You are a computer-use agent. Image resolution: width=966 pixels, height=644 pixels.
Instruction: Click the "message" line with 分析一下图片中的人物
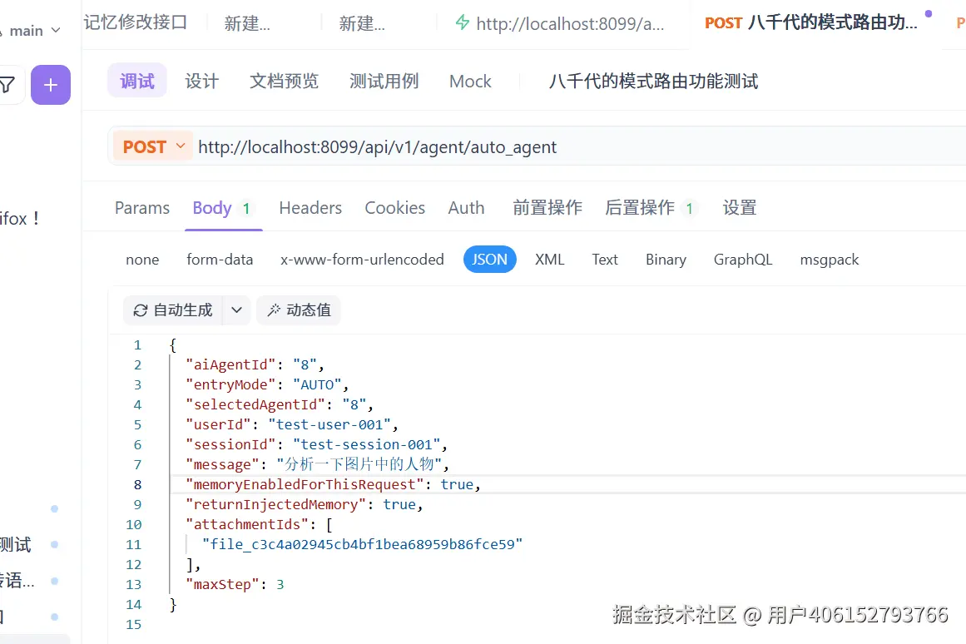click(x=317, y=464)
